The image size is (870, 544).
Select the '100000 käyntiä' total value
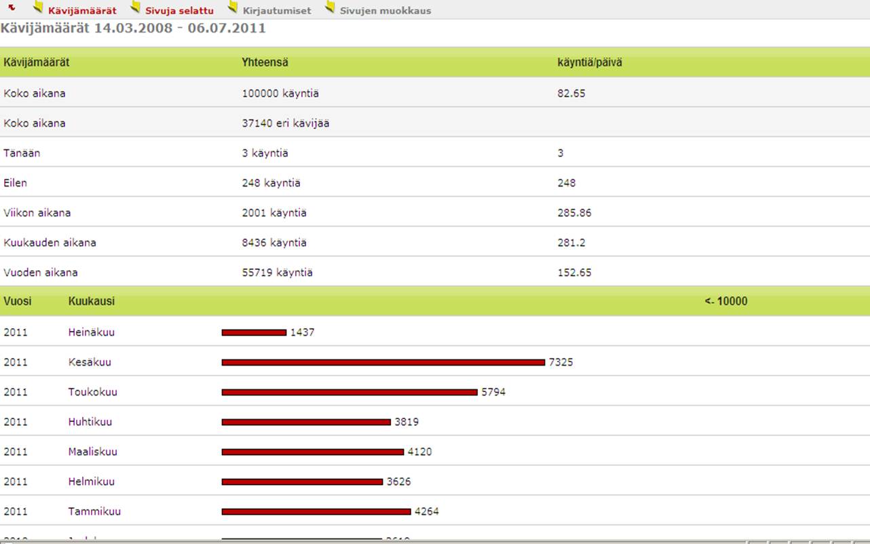point(280,94)
